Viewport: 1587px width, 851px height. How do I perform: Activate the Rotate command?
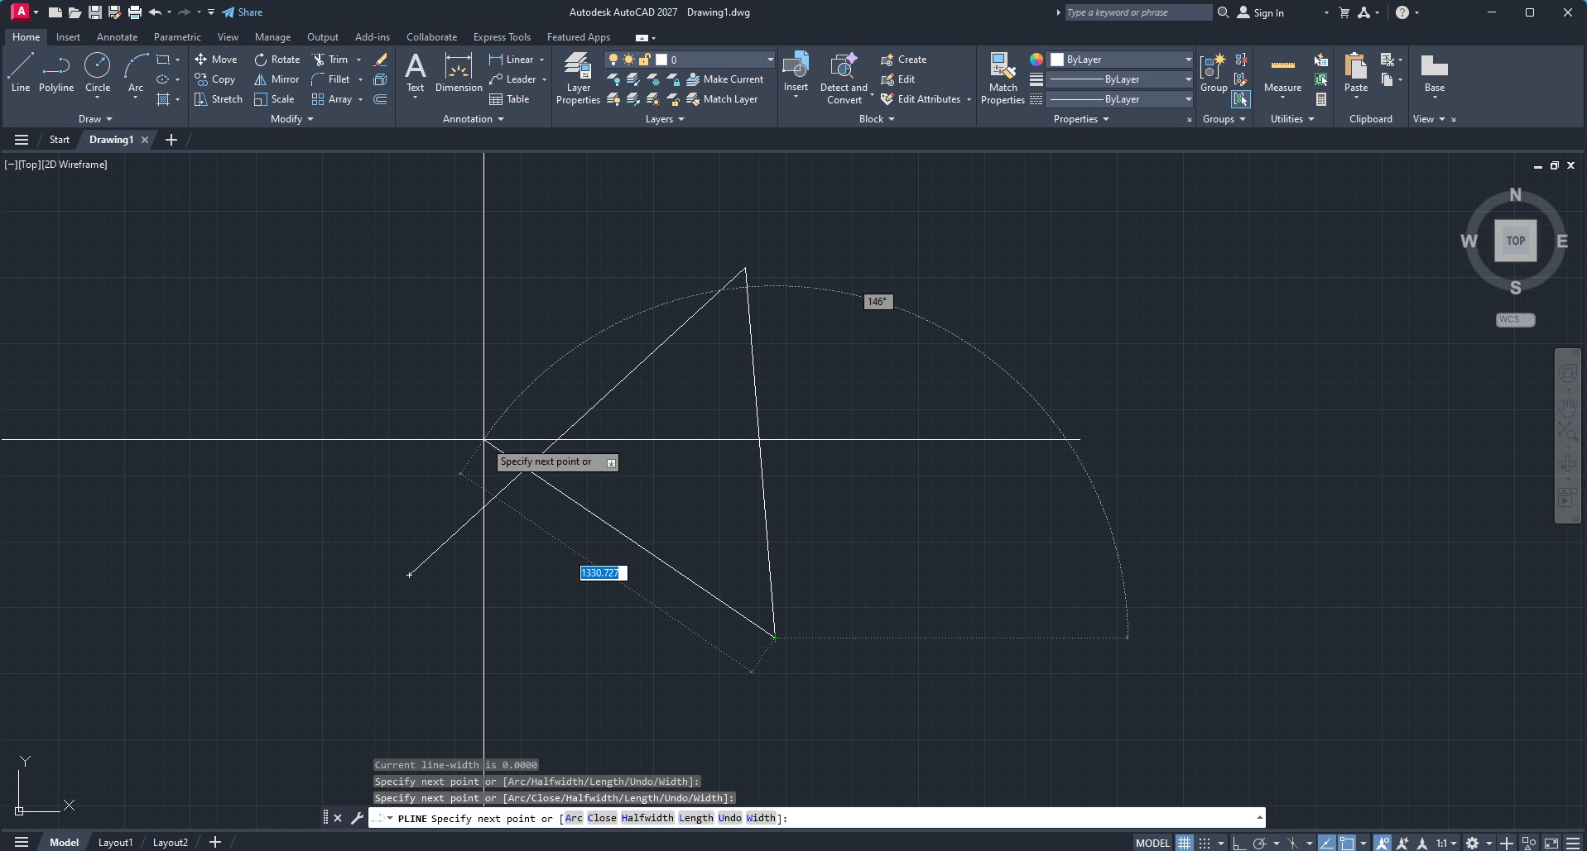coord(277,60)
